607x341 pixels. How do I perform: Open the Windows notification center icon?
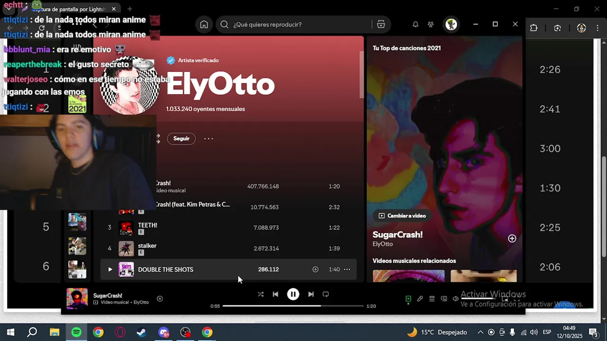coord(593,332)
